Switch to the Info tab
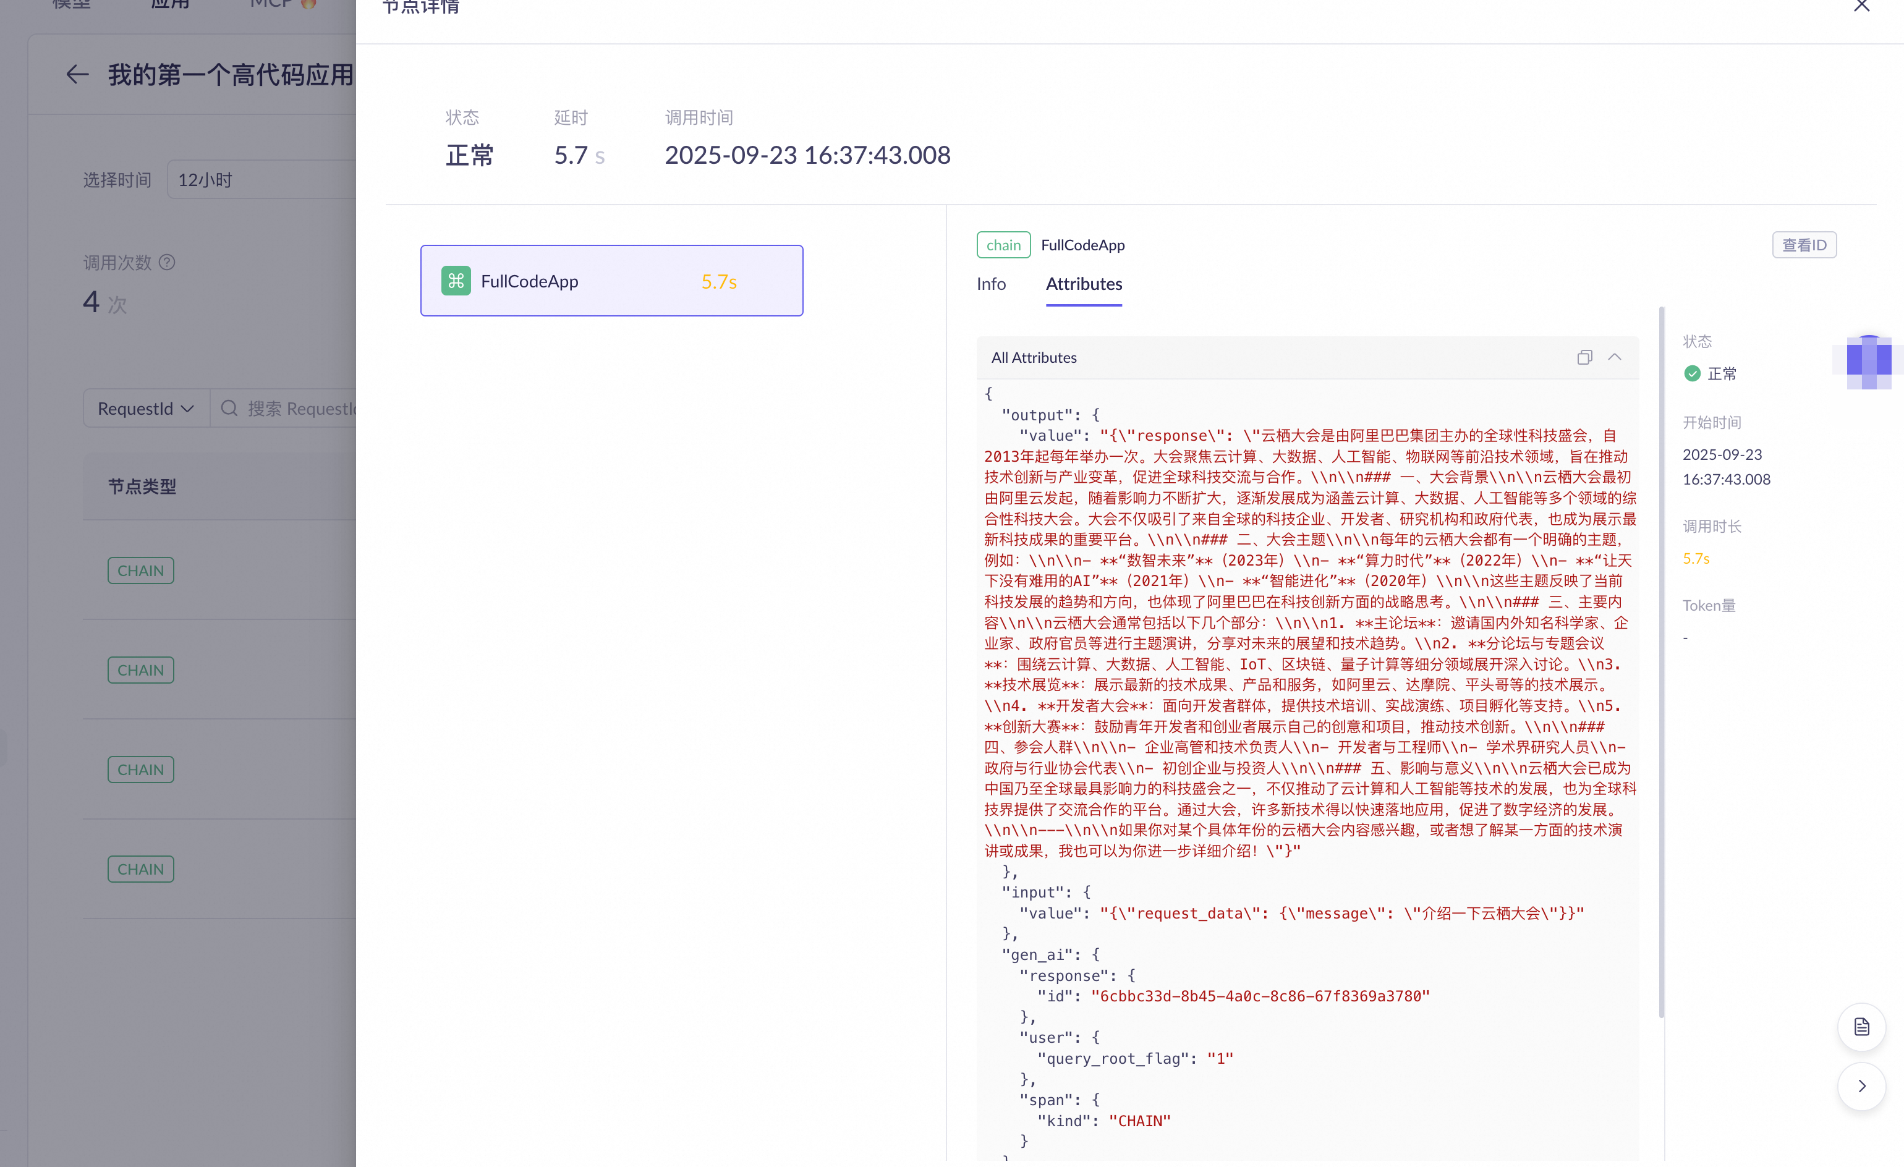This screenshot has height=1167, width=1904. (990, 284)
